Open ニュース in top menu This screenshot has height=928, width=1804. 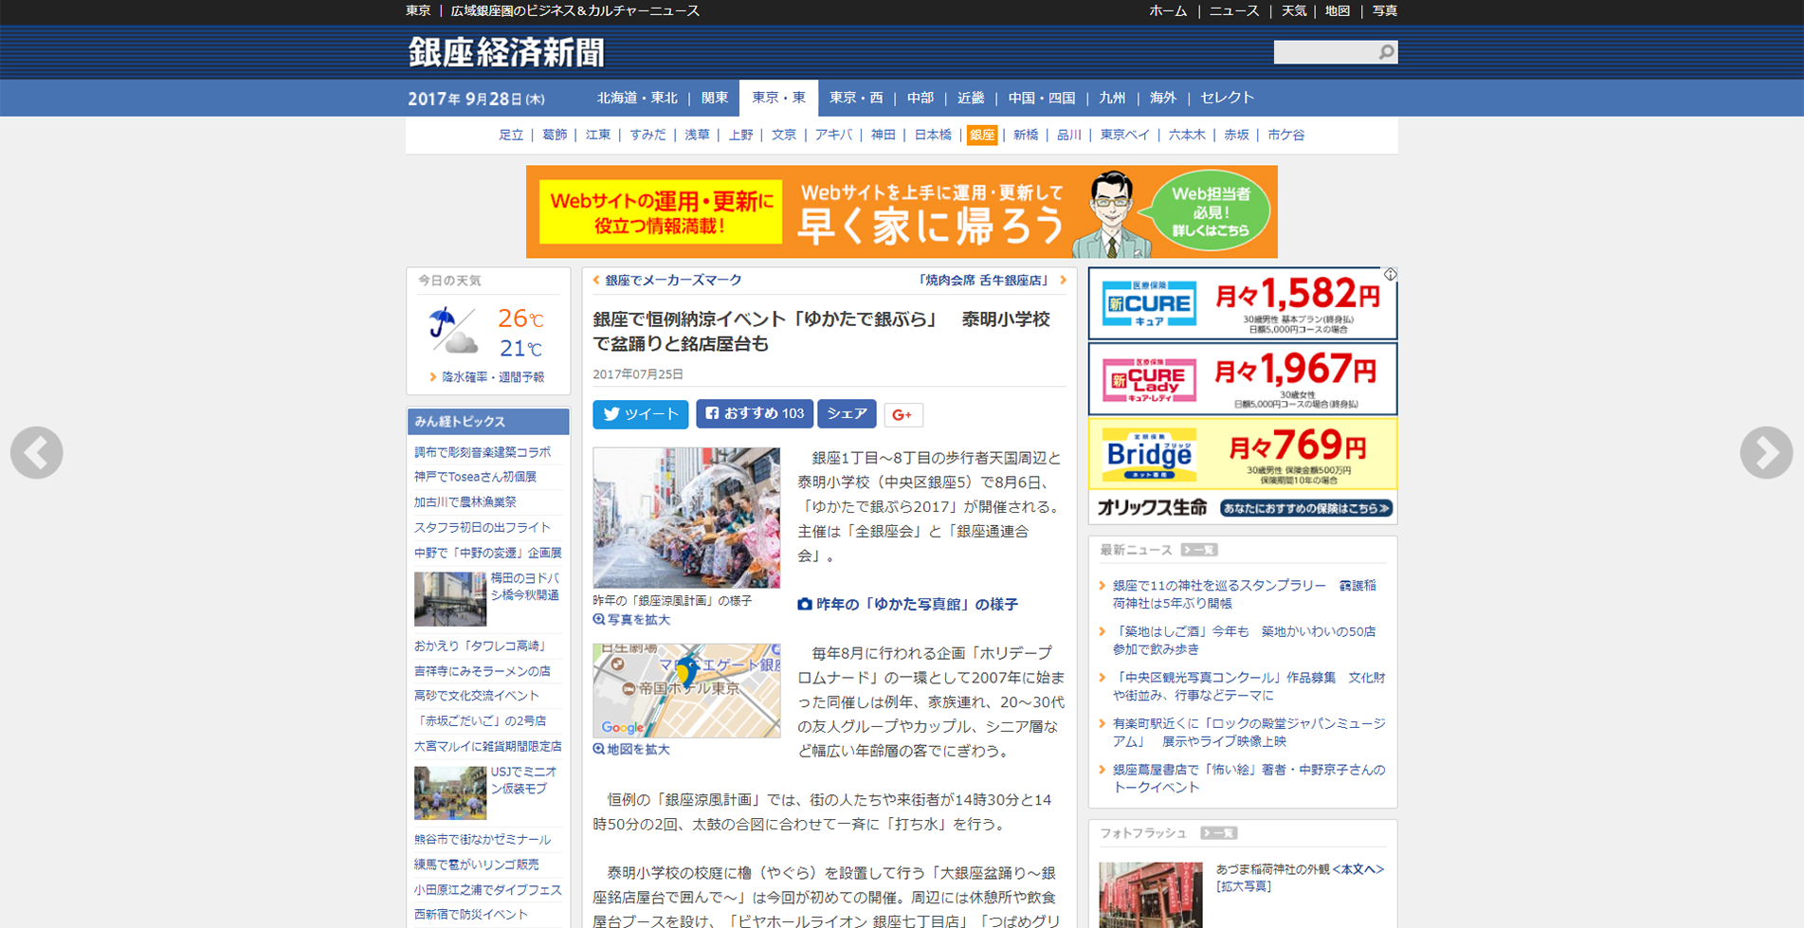(1234, 11)
